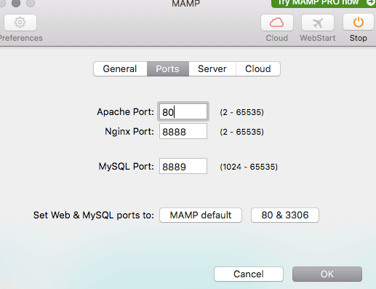Stop servers with the power icon

359,23
